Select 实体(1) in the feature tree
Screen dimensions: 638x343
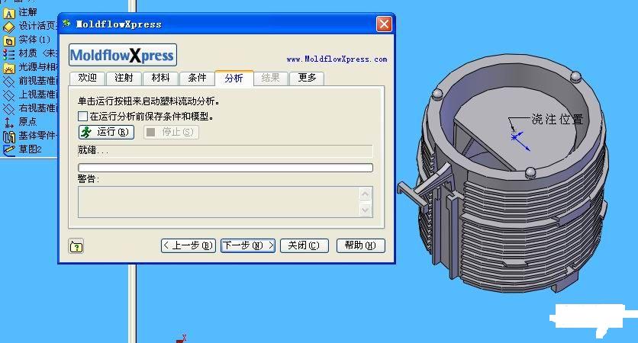click(34, 40)
